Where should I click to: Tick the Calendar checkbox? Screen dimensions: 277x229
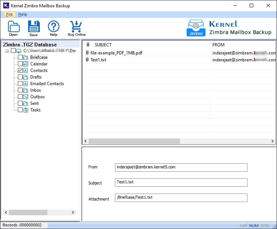[20, 64]
